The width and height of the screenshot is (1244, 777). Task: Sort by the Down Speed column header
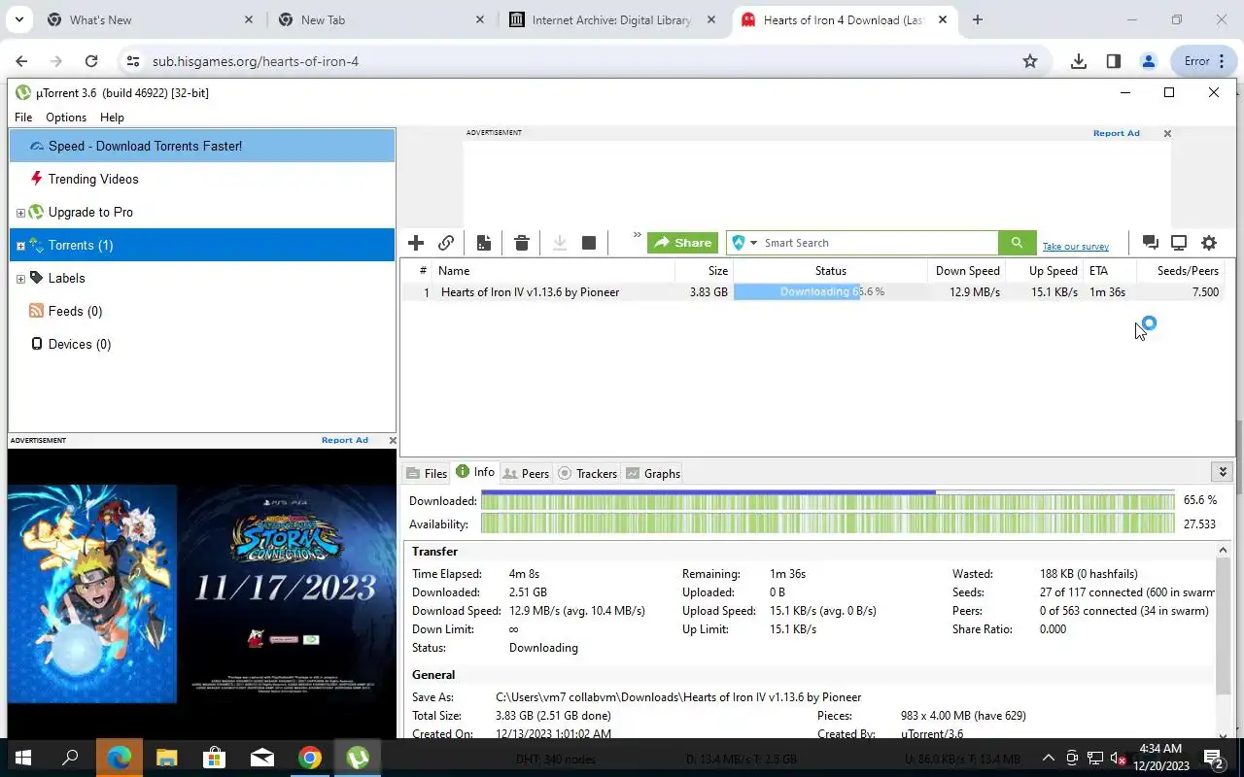click(966, 271)
